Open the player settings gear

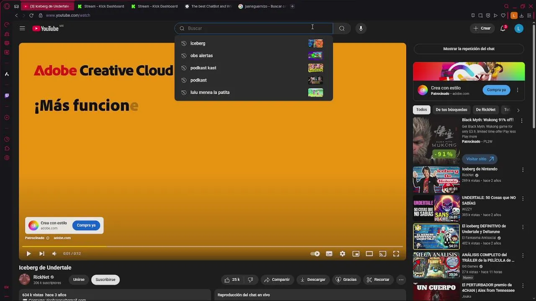point(343,254)
